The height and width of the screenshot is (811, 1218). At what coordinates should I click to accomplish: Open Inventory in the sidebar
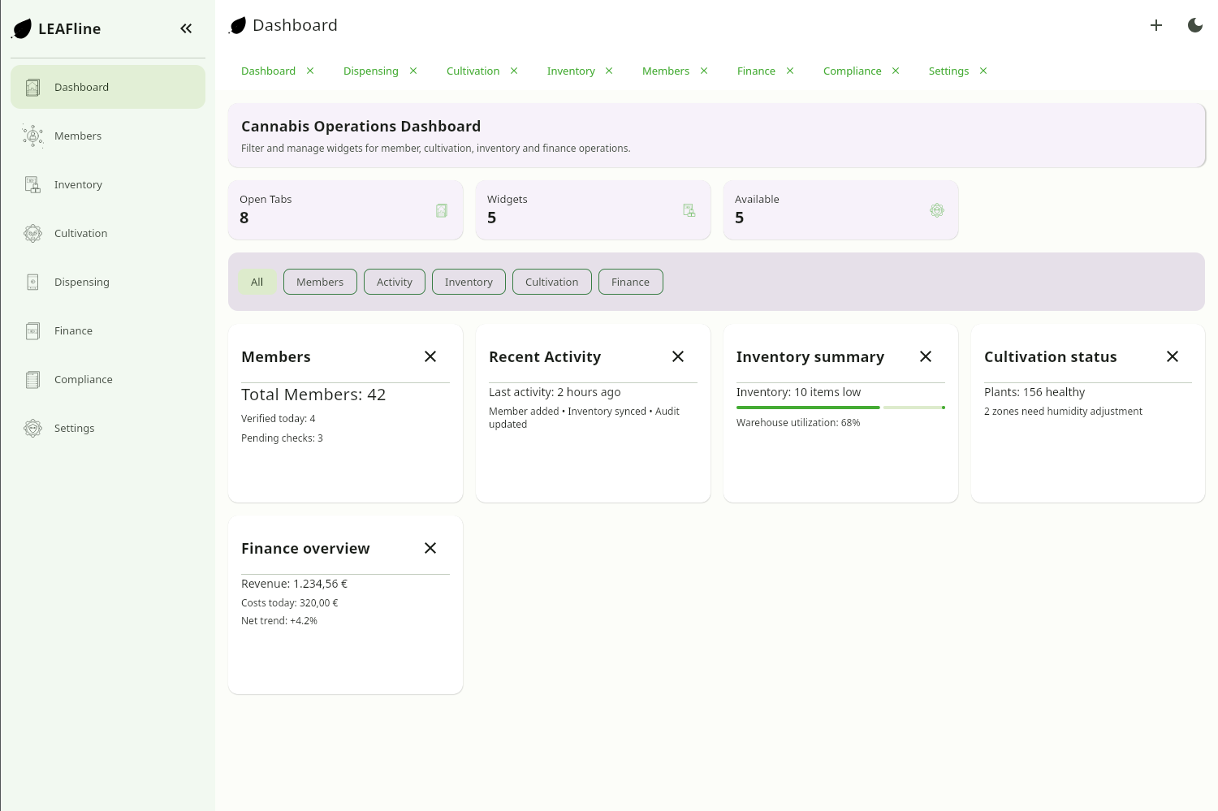[x=78, y=184]
